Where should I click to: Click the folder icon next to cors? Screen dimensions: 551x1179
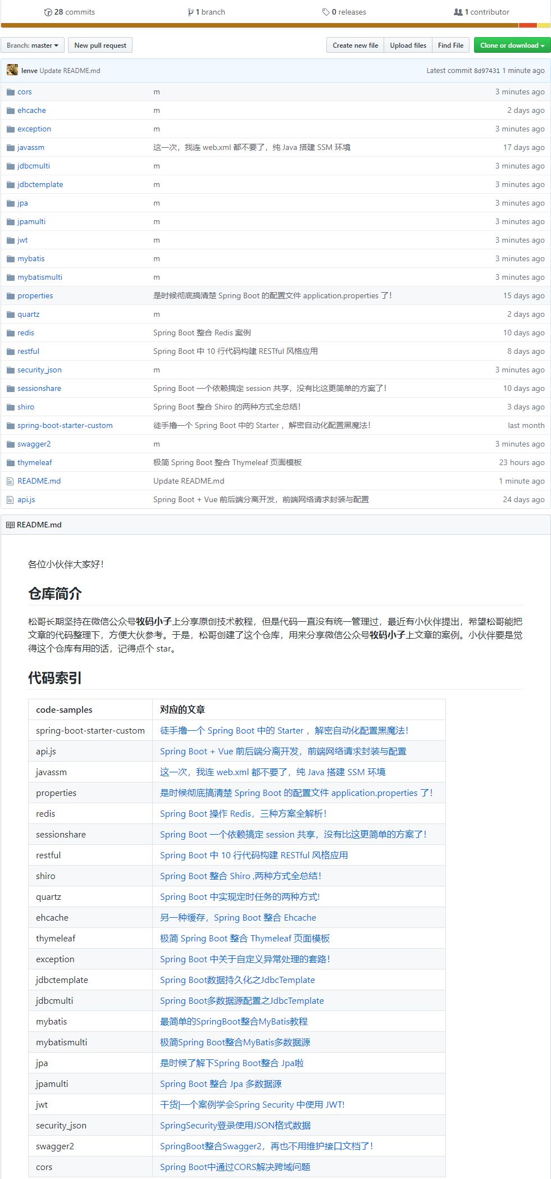coord(10,92)
